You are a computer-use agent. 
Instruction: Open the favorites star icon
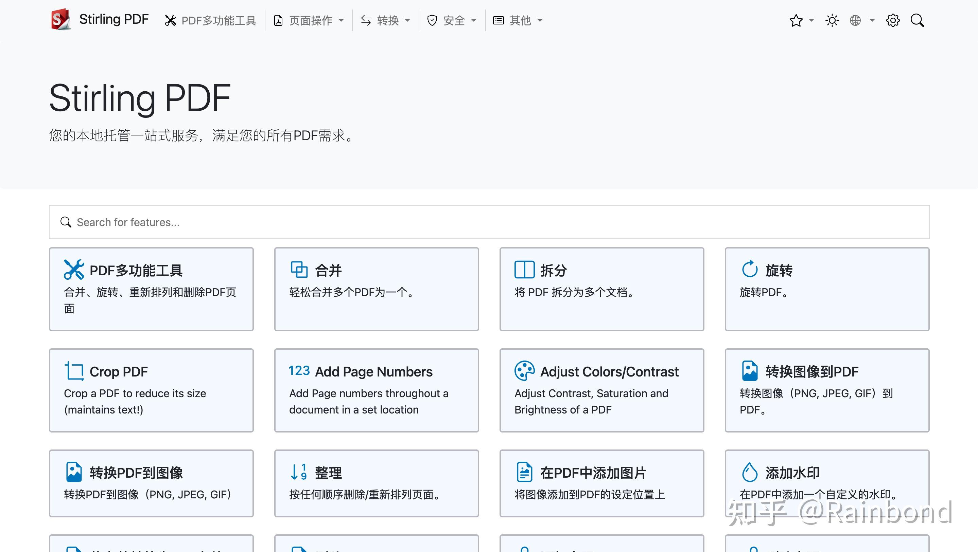point(796,20)
